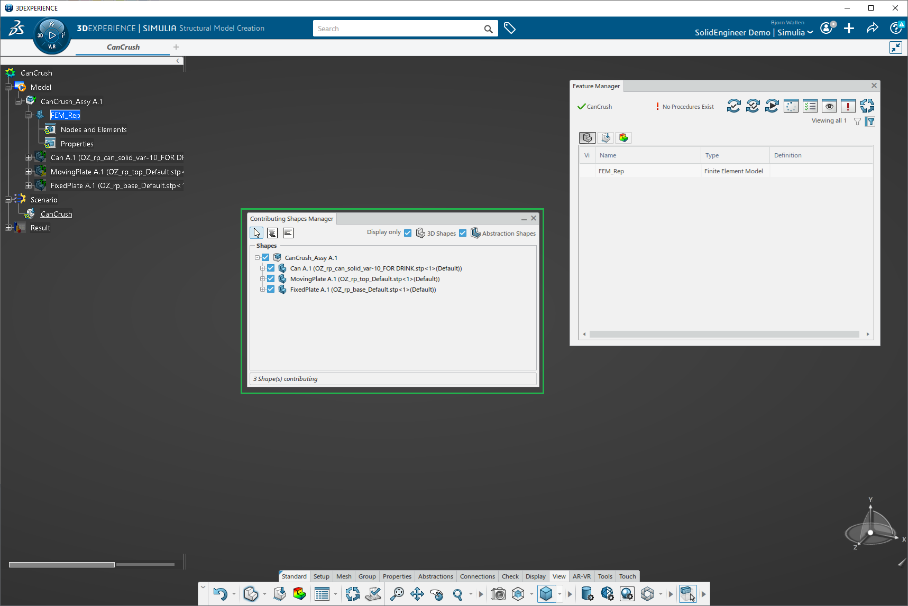Viewport: 908px width, 606px height.
Task: Click the camera capture icon
Action: click(x=498, y=594)
